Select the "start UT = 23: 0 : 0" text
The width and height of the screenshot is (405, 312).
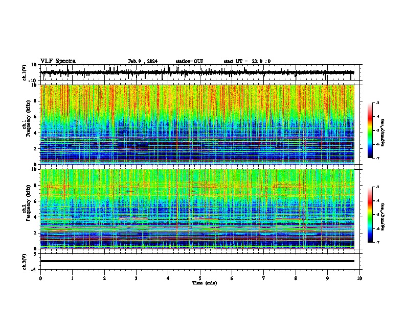coord(247,61)
